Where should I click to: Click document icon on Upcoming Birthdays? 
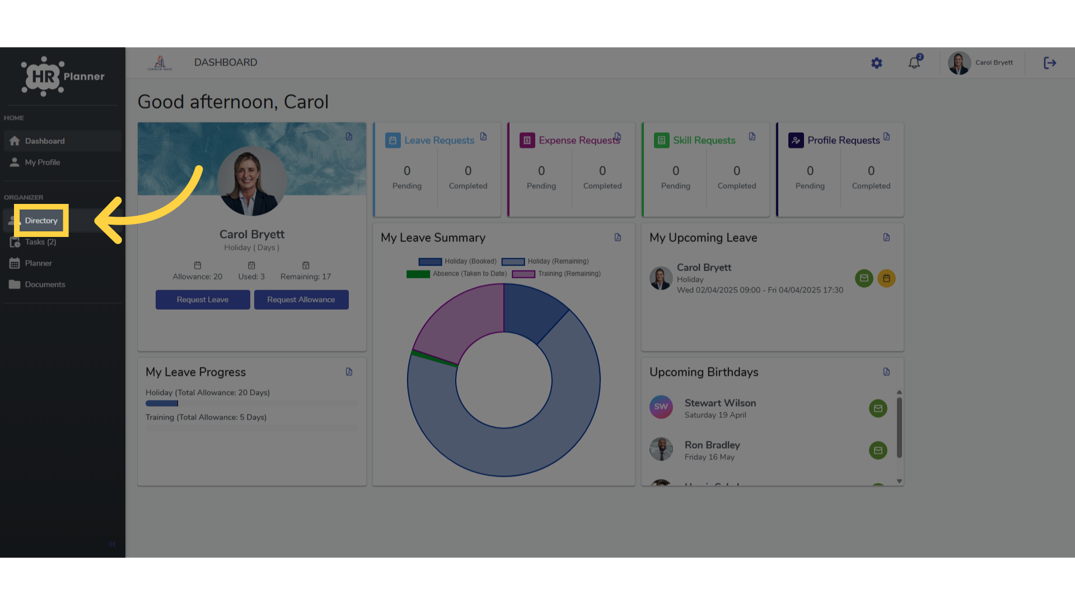pyautogui.click(x=887, y=372)
